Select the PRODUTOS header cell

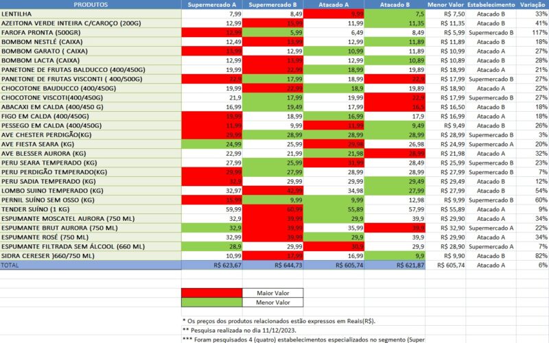[x=91, y=5]
